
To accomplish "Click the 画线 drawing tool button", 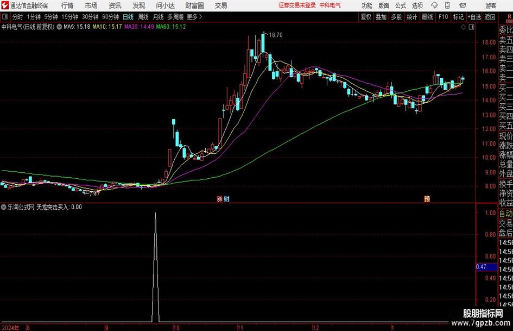I will tap(427, 17).
